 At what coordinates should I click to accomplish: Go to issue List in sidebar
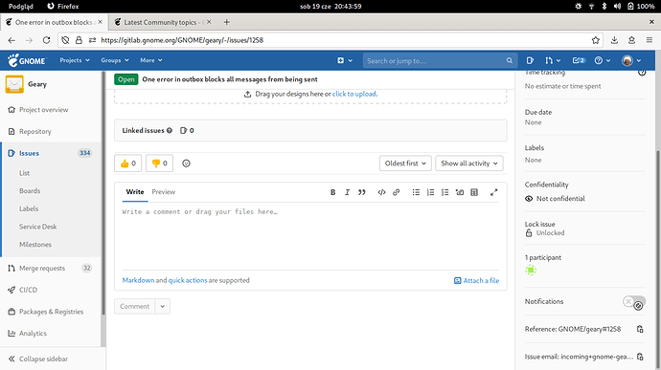(x=24, y=173)
